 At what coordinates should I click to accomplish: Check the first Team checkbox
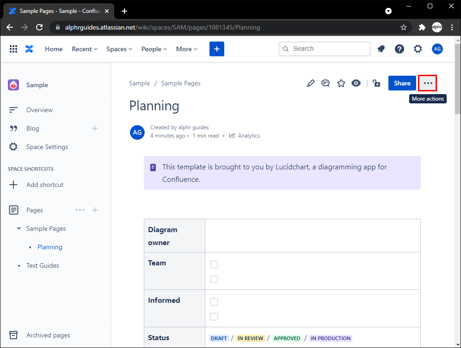(x=214, y=264)
